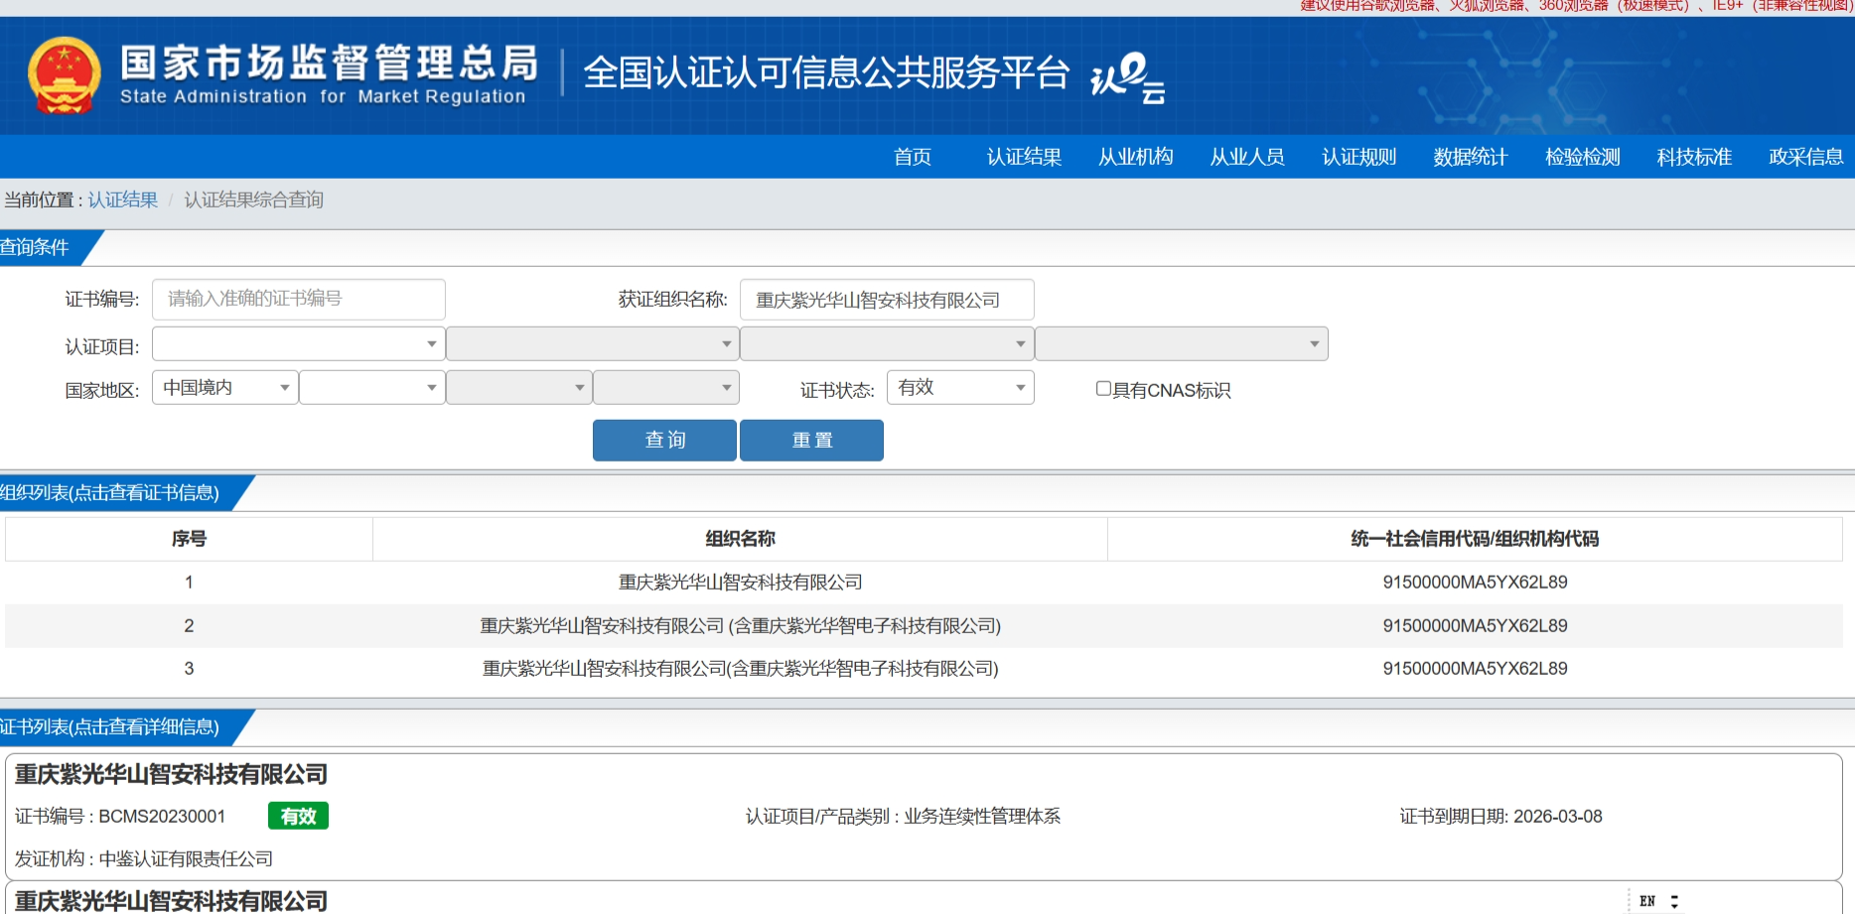
Task: Click the 认证结果综合查询 breadcrumb text
Action: click(x=254, y=199)
